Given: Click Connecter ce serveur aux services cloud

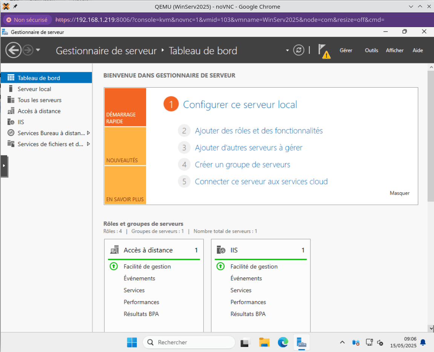Looking at the screenshot, I should coord(261,181).
